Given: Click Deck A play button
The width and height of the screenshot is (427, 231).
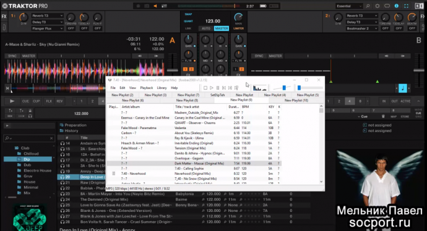Looking at the screenshot, I should pyautogui.click(x=12, y=101).
